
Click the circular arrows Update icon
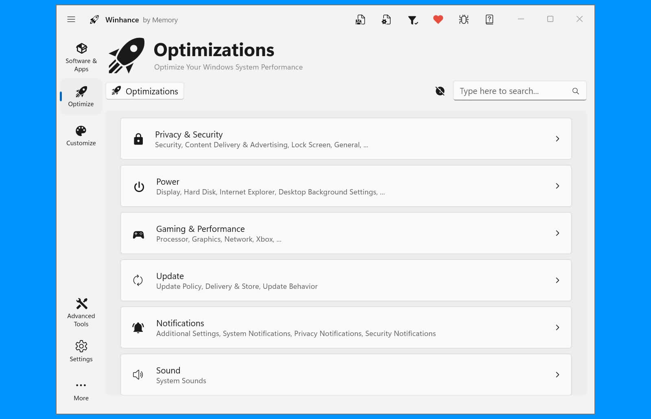click(138, 280)
